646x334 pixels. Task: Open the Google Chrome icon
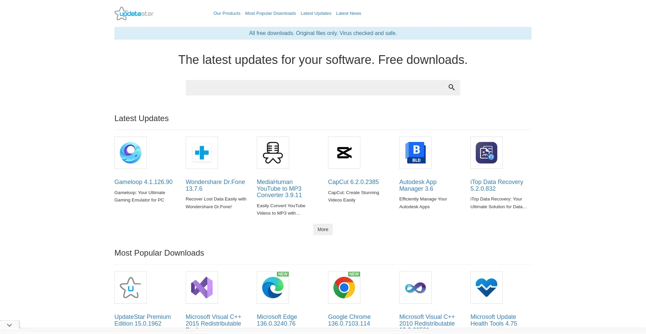(344, 288)
